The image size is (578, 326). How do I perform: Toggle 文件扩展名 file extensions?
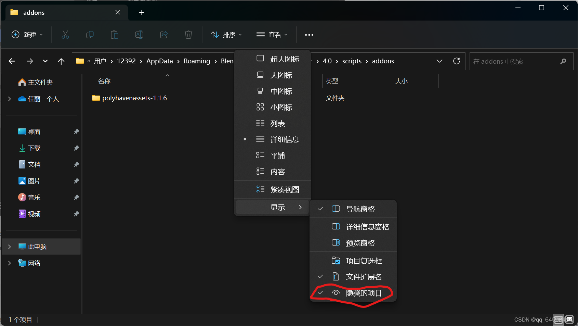pos(353,277)
